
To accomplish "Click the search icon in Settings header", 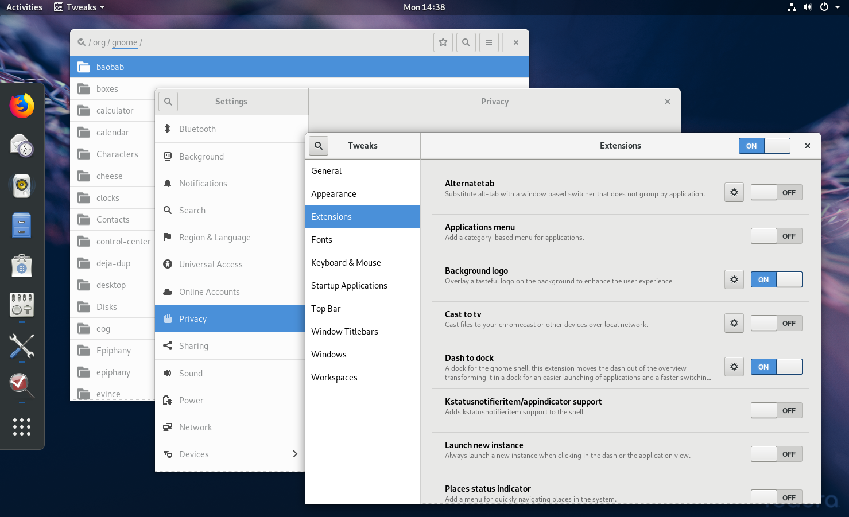I will pos(168,102).
